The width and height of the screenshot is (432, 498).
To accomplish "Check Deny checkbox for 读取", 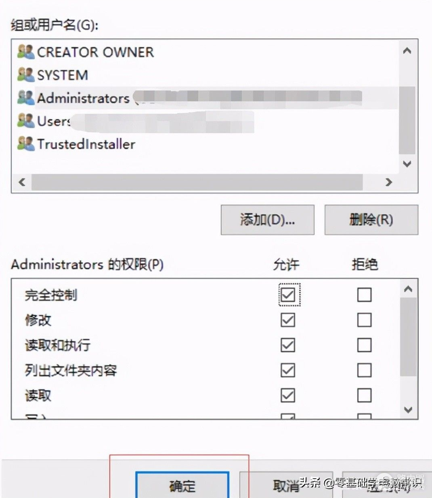I will click(364, 395).
